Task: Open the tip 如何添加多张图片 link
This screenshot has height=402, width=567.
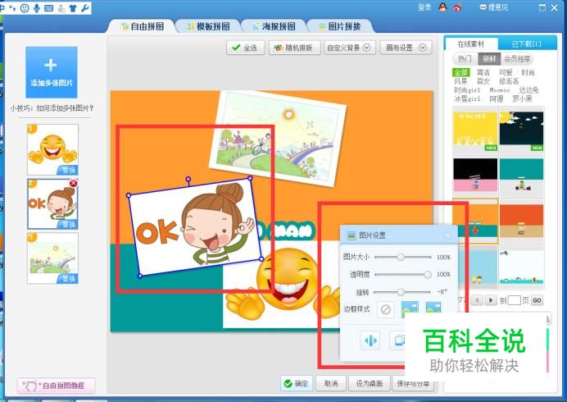Action: tap(52, 108)
